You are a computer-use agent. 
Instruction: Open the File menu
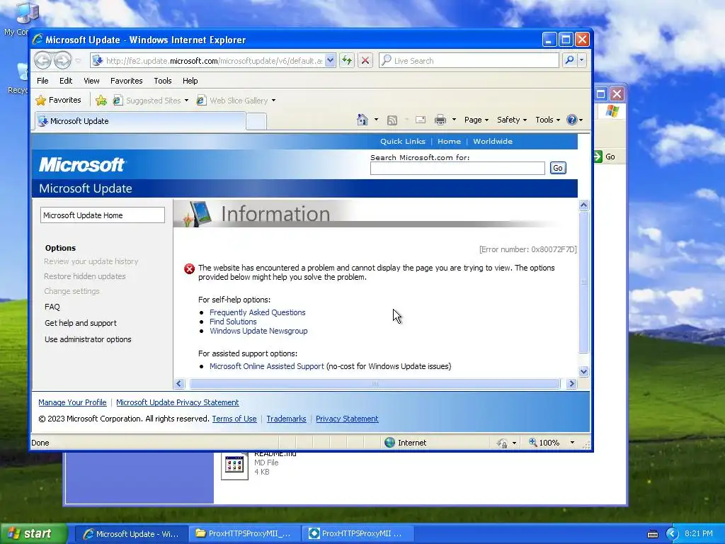click(42, 81)
